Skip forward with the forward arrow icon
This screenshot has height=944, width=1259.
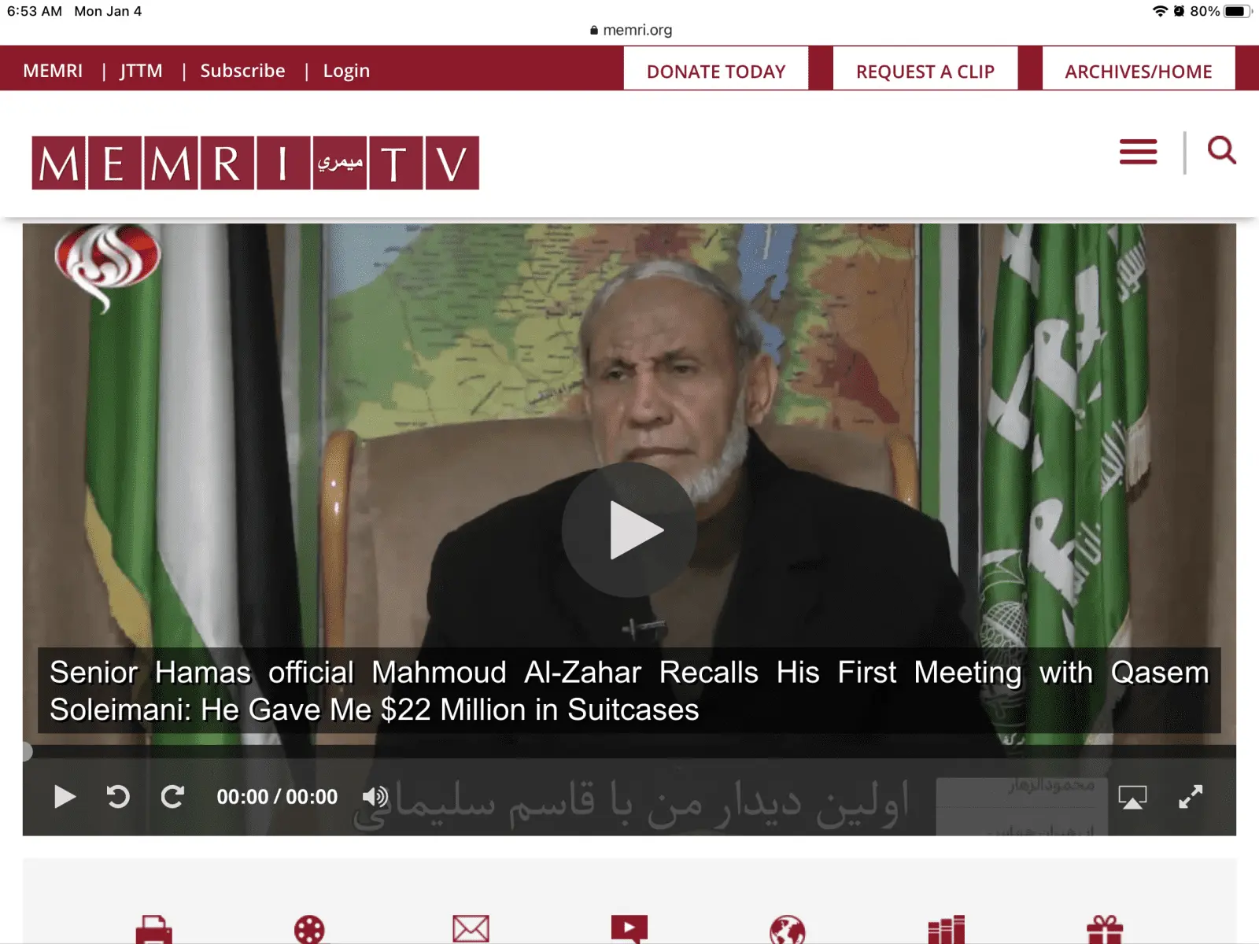[172, 797]
